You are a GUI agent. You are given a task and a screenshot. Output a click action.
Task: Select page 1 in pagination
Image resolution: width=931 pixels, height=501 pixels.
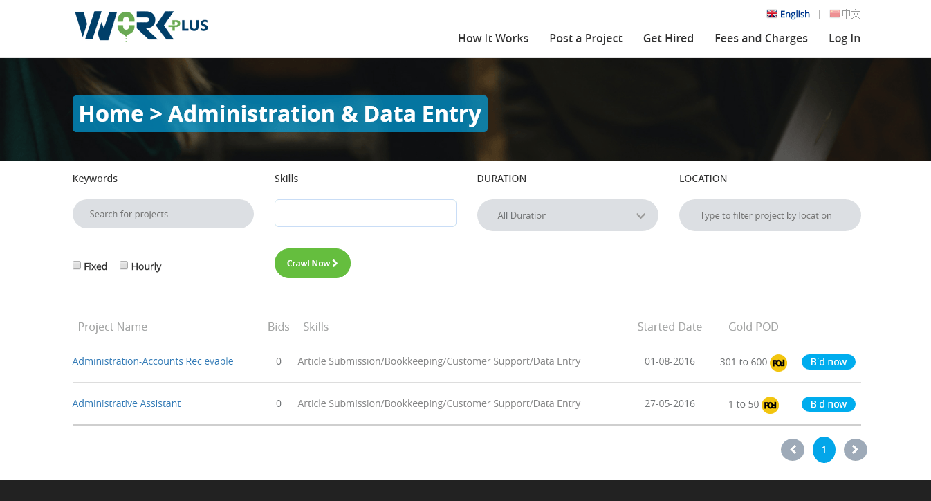pyautogui.click(x=824, y=450)
